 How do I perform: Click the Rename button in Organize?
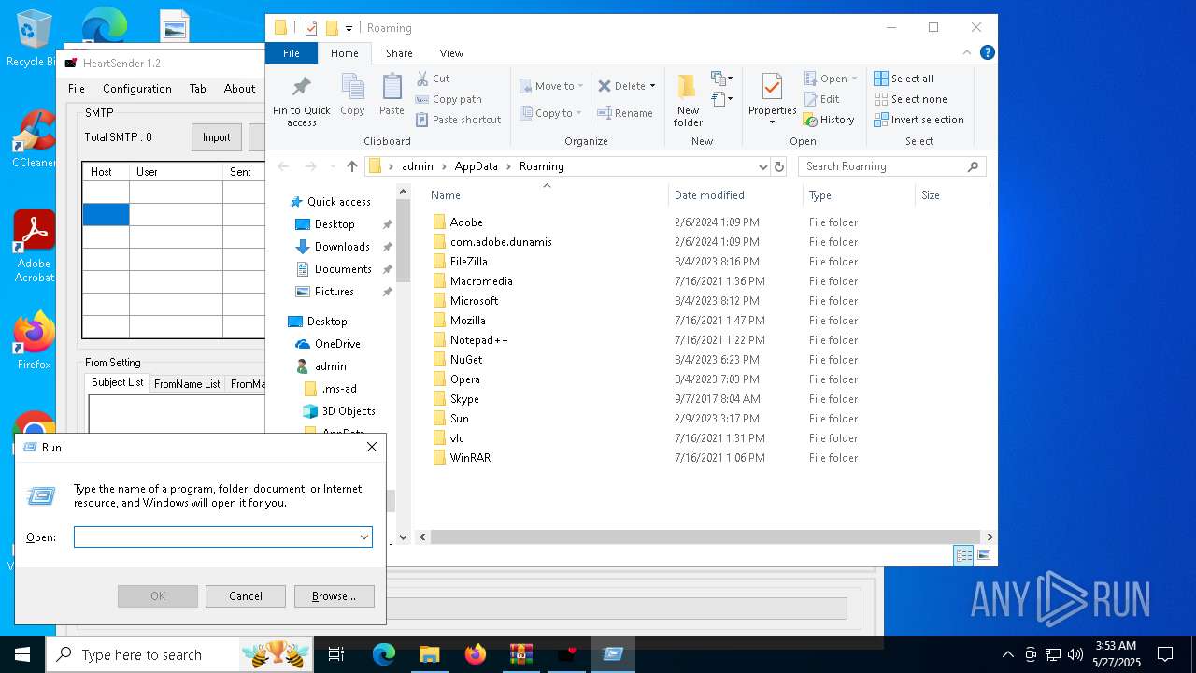pyautogui.click(x=625, y=113)
